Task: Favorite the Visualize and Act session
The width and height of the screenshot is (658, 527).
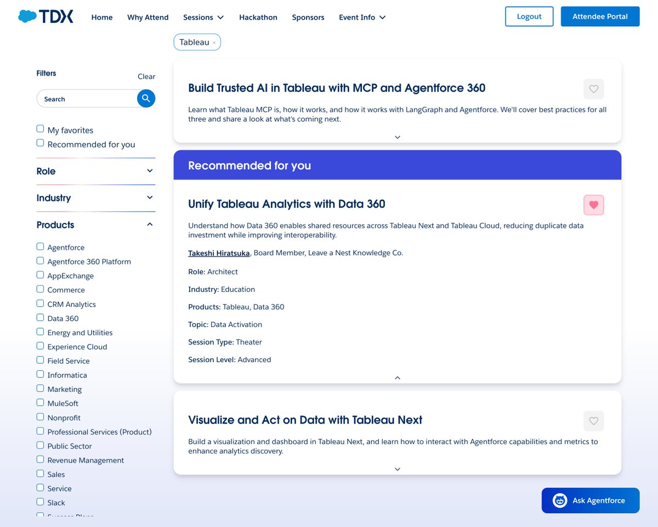Action: pyautogui.click(x=593, y=421)
